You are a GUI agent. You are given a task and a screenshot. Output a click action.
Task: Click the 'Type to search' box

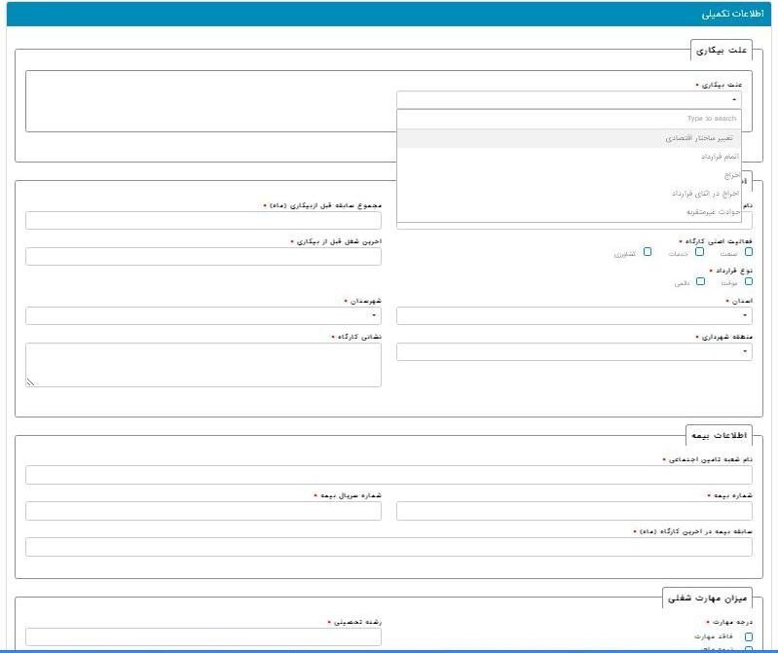569,119
